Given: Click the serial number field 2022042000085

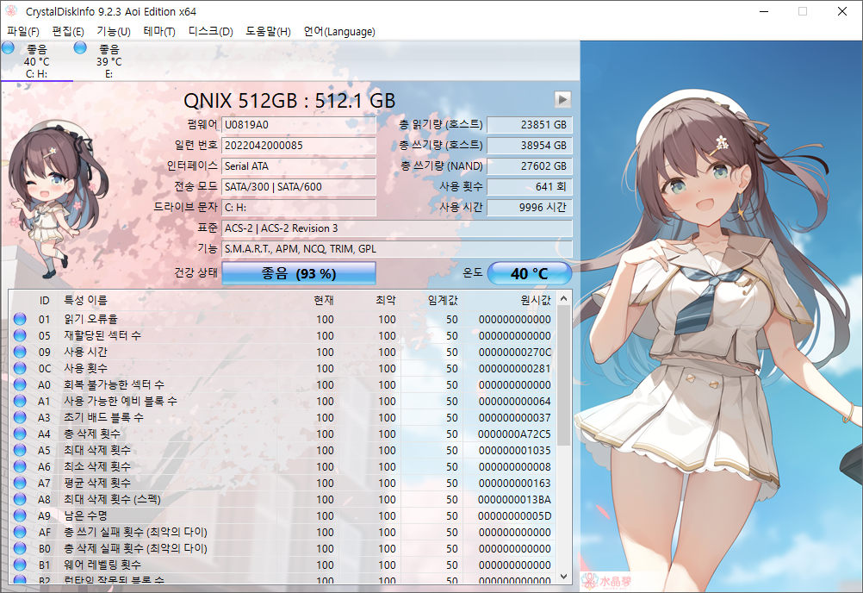Looking at the screenshot, I should (x=299, y=146).
